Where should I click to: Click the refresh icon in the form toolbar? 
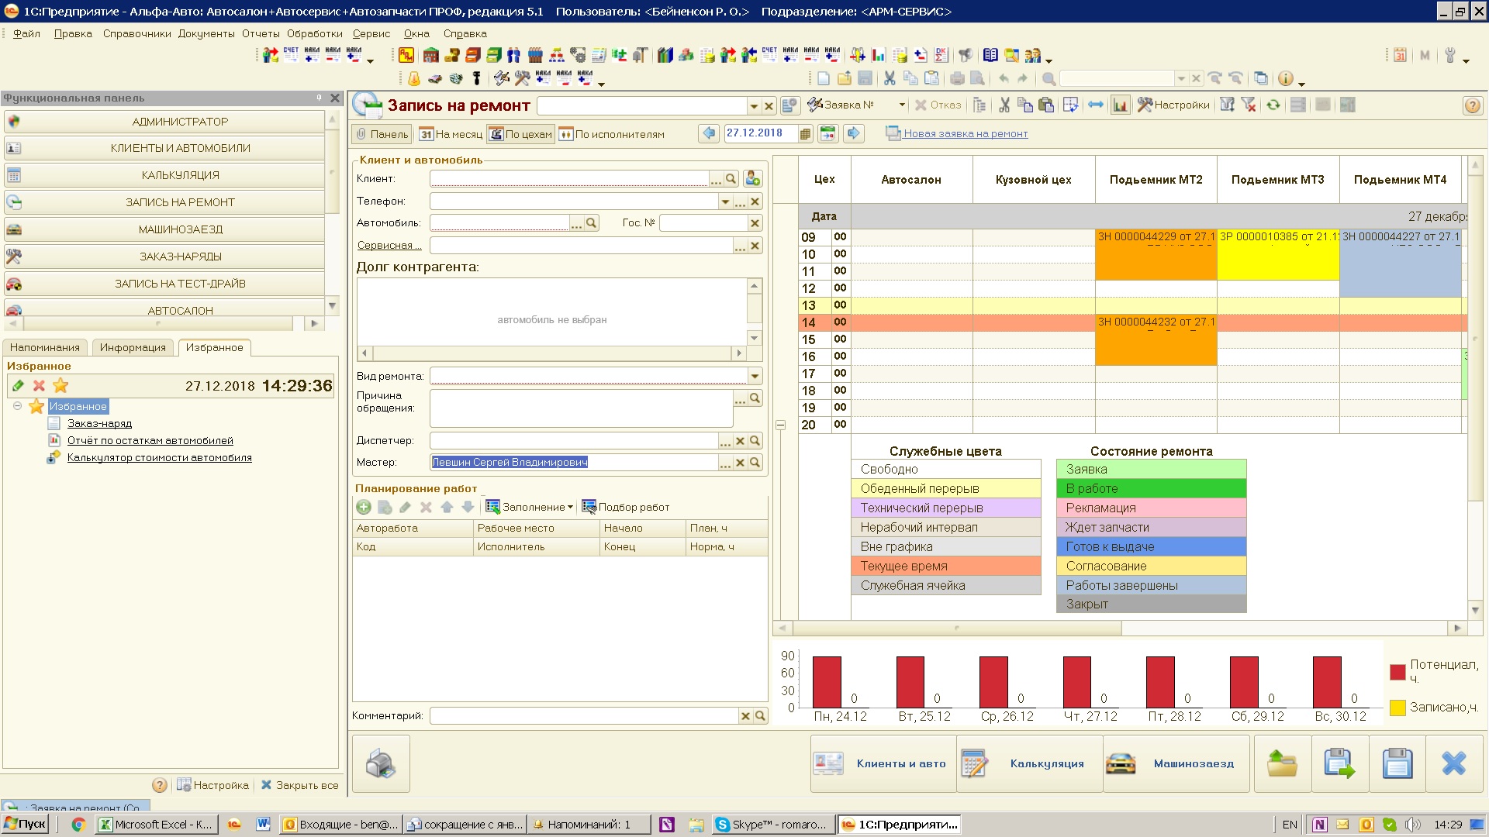[1273, 105]
